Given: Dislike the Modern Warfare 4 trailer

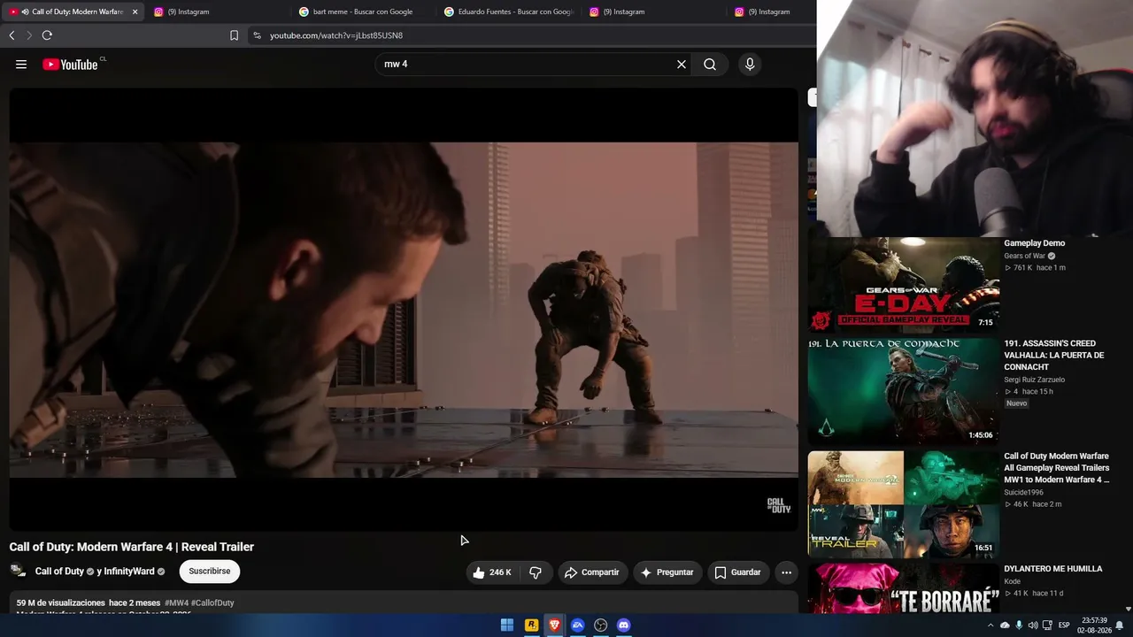Looking at the screenshot, I should [536, 572].
